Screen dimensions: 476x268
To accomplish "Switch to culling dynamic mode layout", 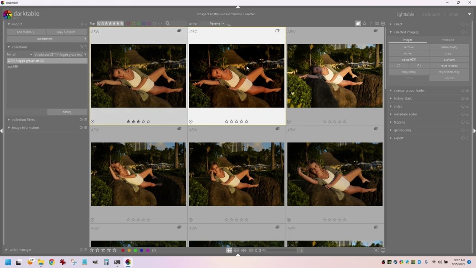I will [251, 250].
